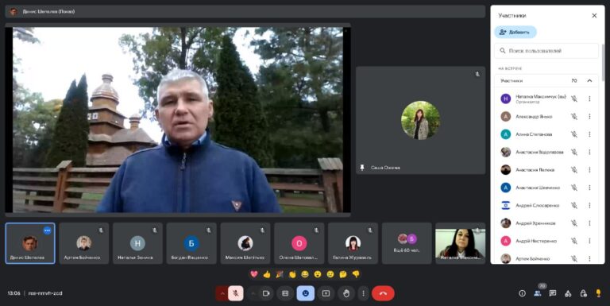
Task: Click mute icon for Андрей Хренников
Action: [x=574, y=223]
